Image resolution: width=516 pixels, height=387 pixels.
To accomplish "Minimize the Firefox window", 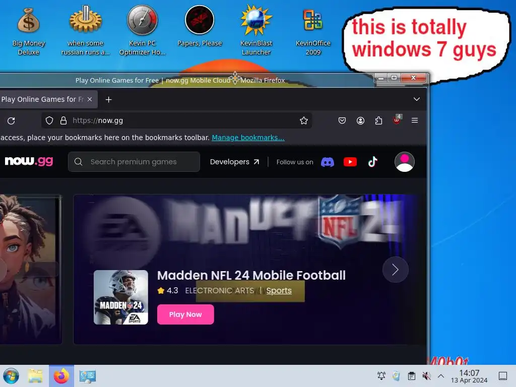I will [x=381, y=78].
